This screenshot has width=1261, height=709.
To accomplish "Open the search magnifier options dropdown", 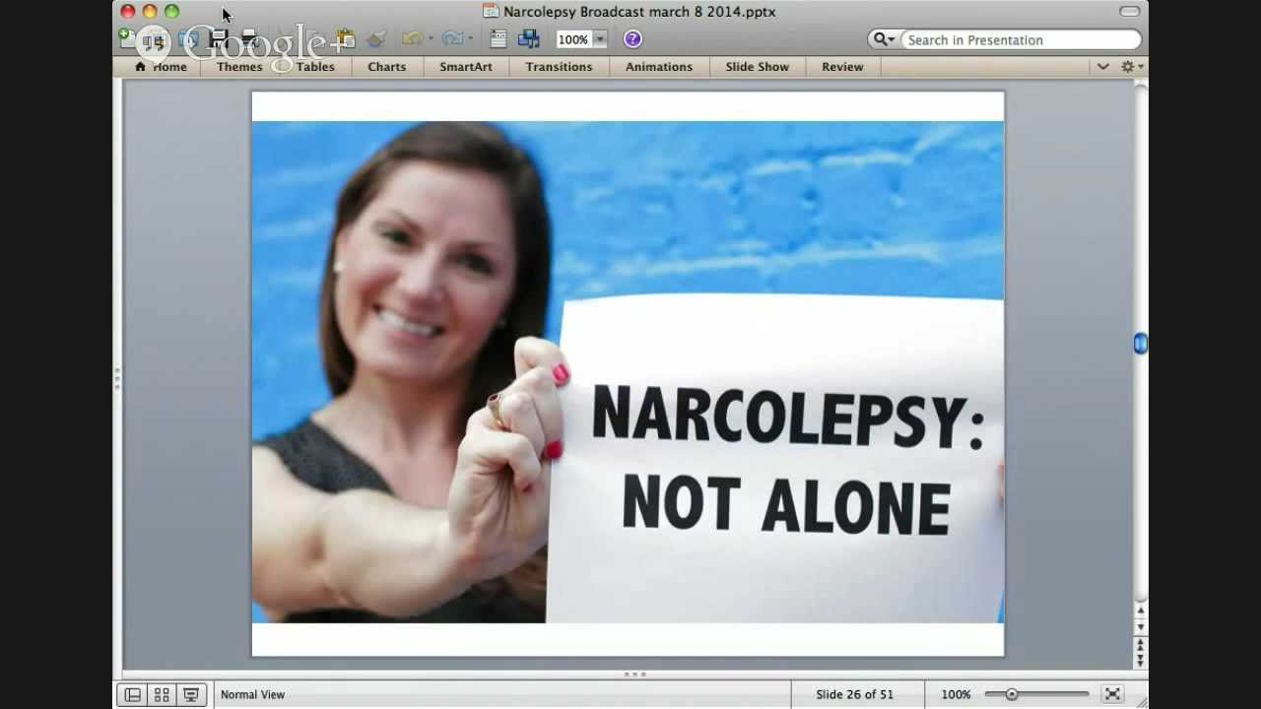I will click(x=884, y=39).
